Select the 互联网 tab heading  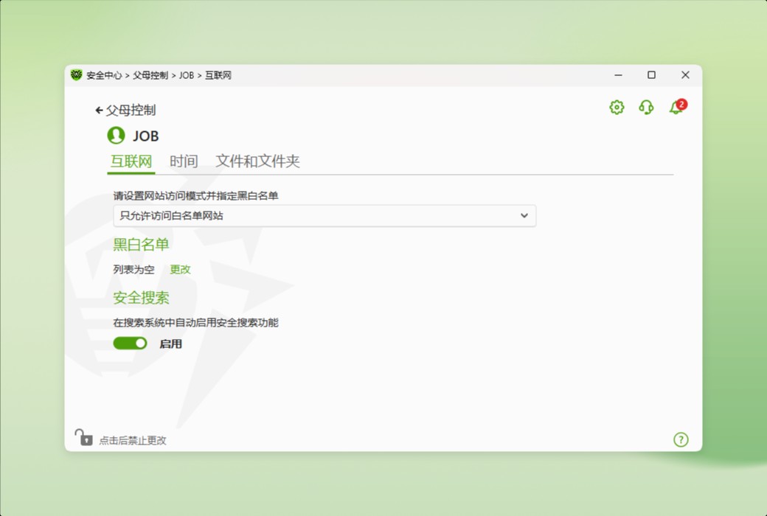click(131, 161)
